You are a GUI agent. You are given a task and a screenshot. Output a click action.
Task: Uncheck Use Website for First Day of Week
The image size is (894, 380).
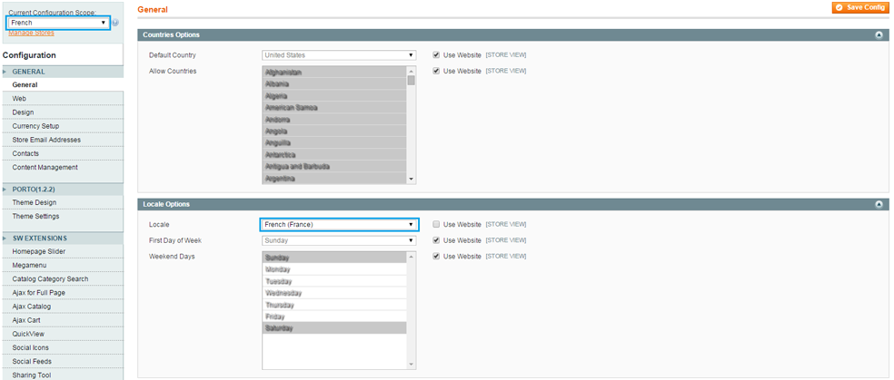(437, 240)
